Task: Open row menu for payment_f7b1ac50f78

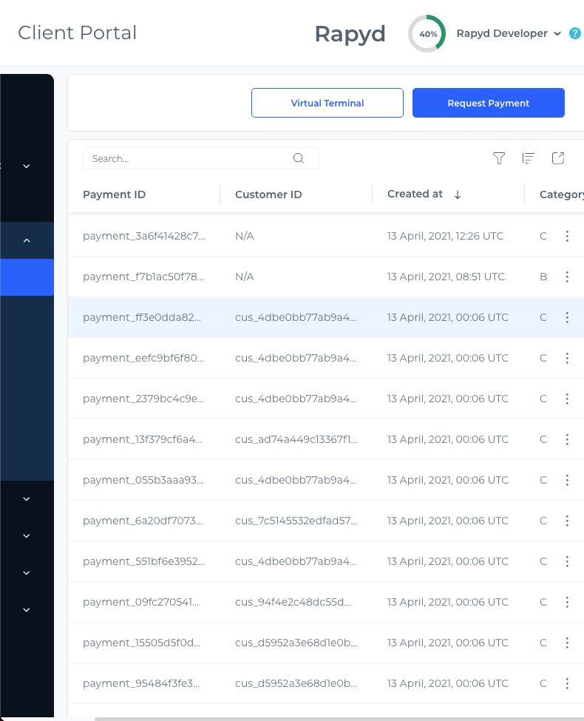Action: (x=567, y=277)
